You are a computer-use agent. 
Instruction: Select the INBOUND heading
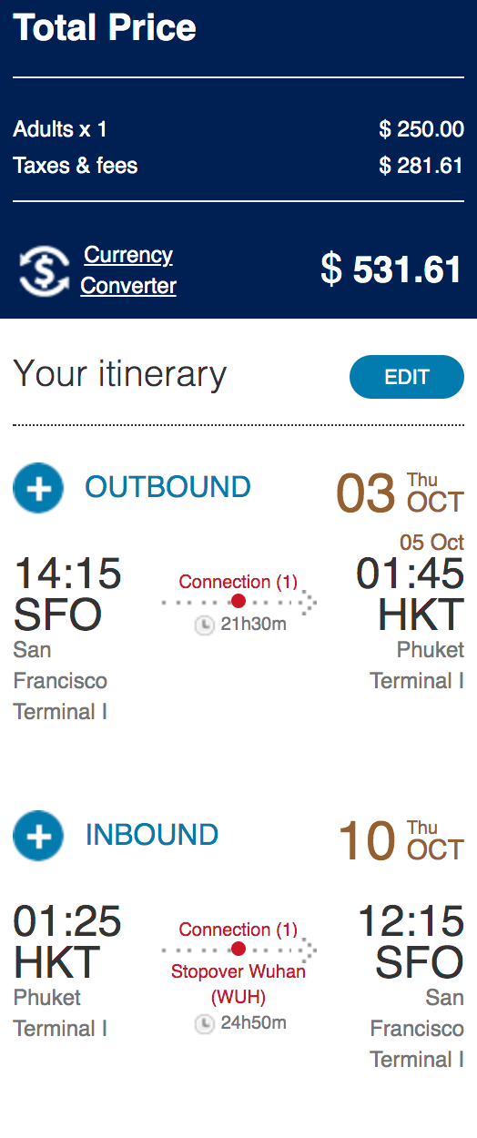coord(152,835)
